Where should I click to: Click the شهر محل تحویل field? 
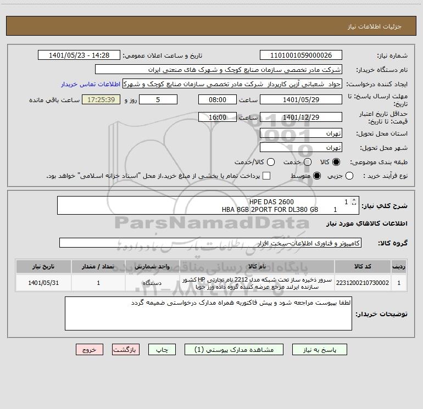[301, 148]
